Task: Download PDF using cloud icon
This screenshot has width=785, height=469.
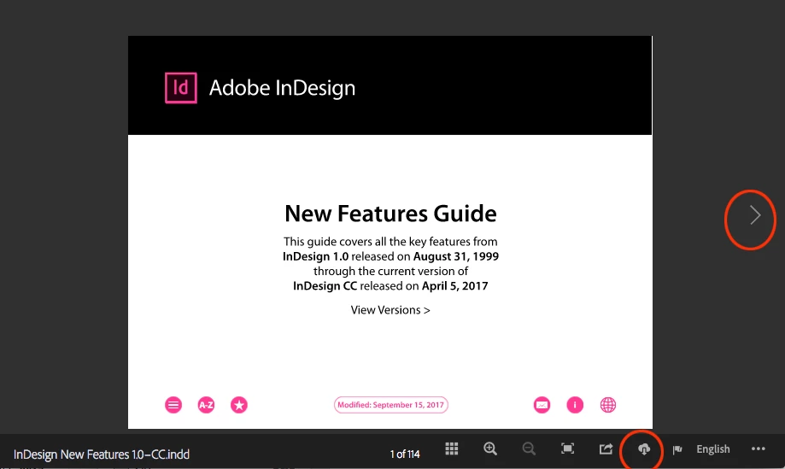Action: click(644, 449)
